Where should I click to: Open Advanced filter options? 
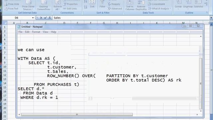pyautogui.click(x=115, y=9)
